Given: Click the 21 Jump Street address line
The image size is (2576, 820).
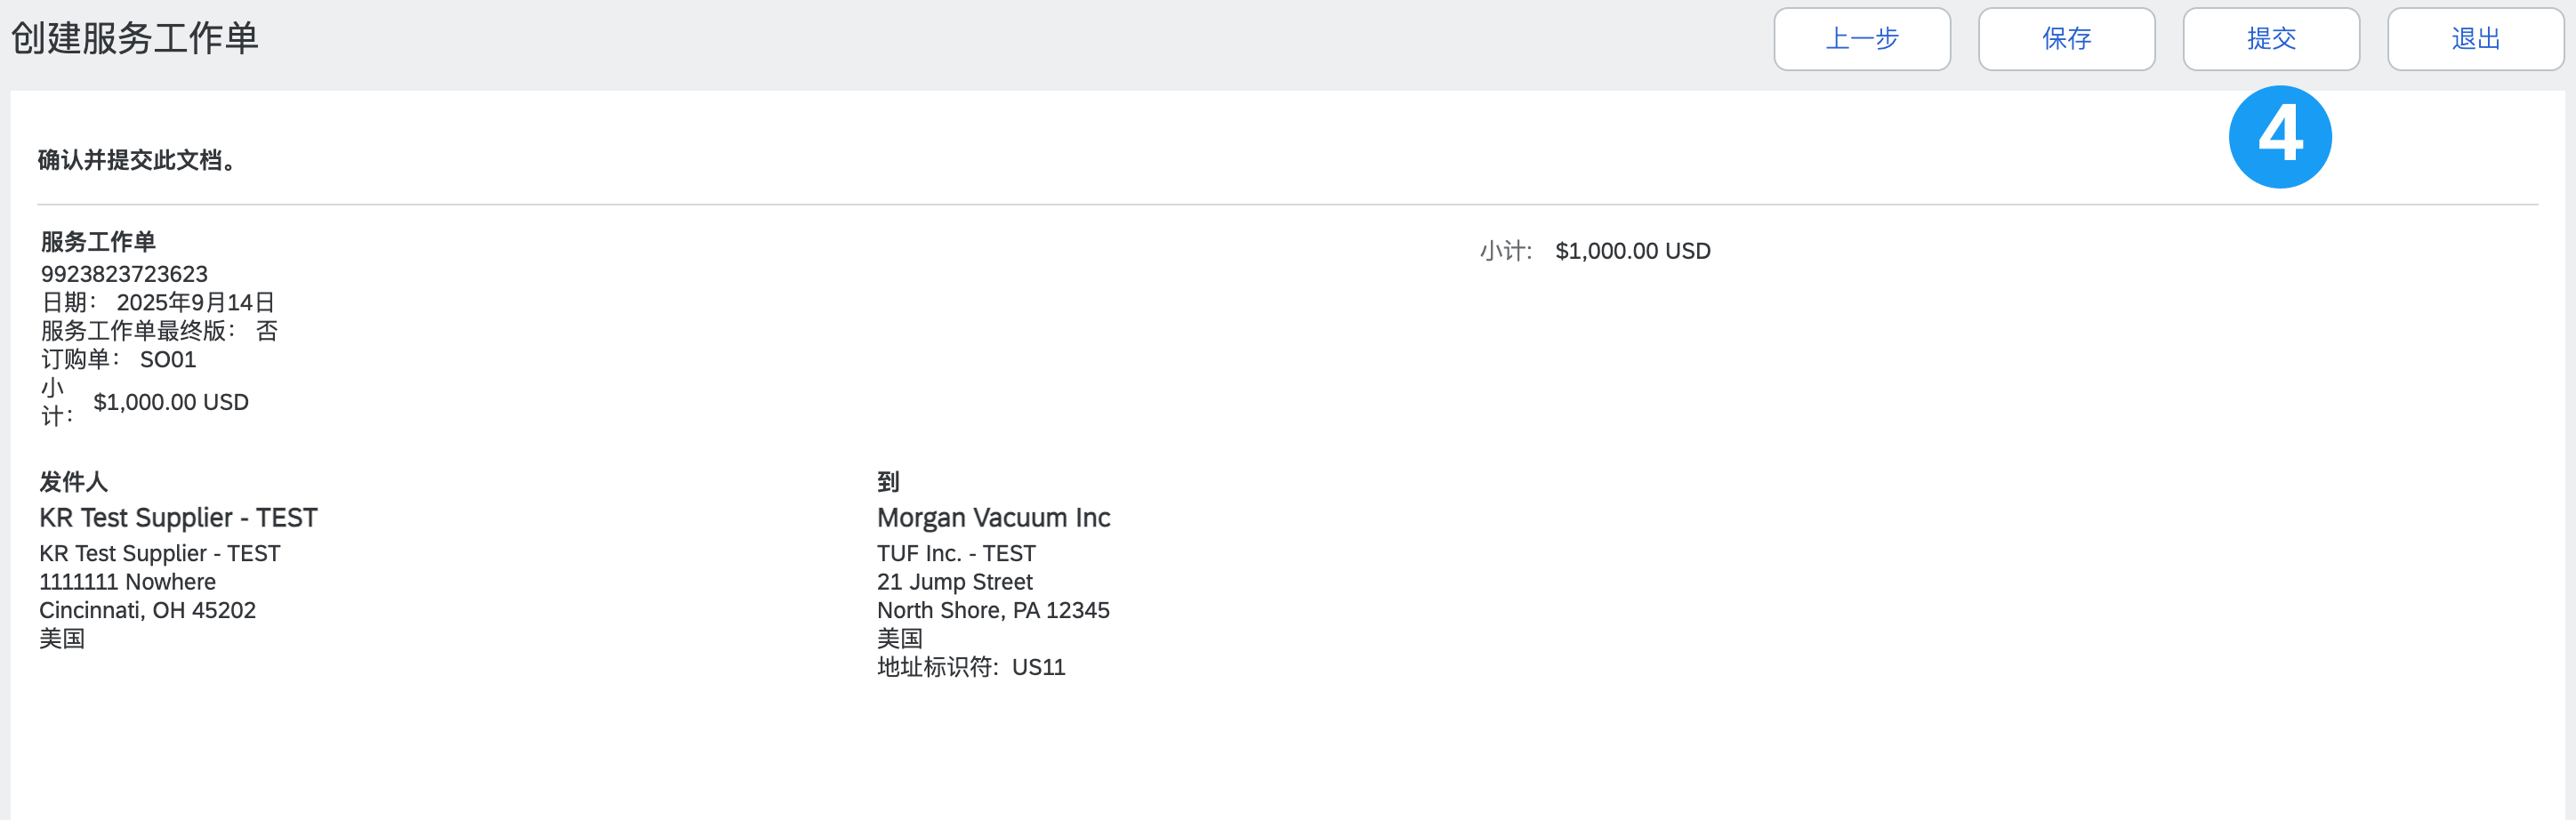Looking at the screenshot, I should [954, 582].
